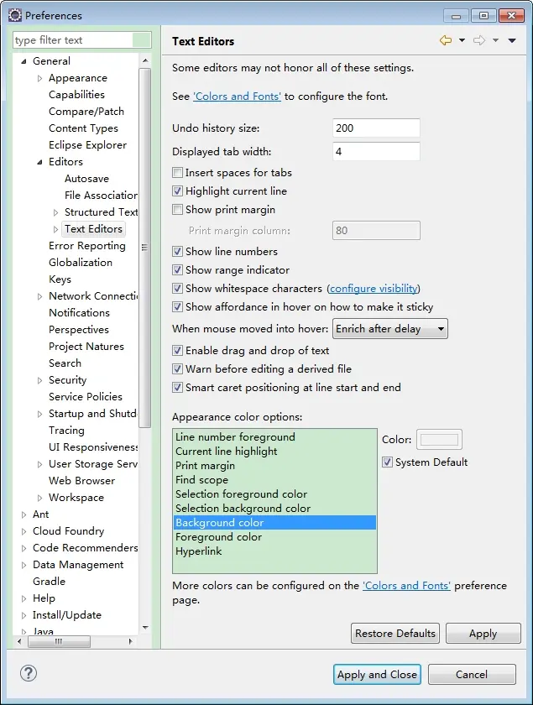Open the forward history dropdown arrow

coord(495,40)
